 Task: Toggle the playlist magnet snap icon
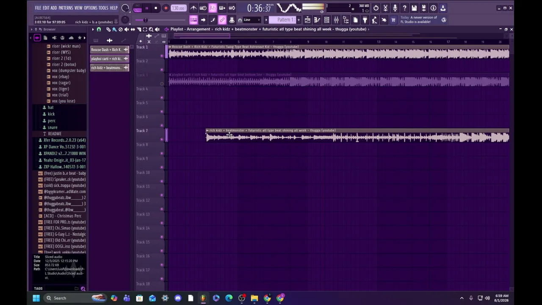pos(99,29)
